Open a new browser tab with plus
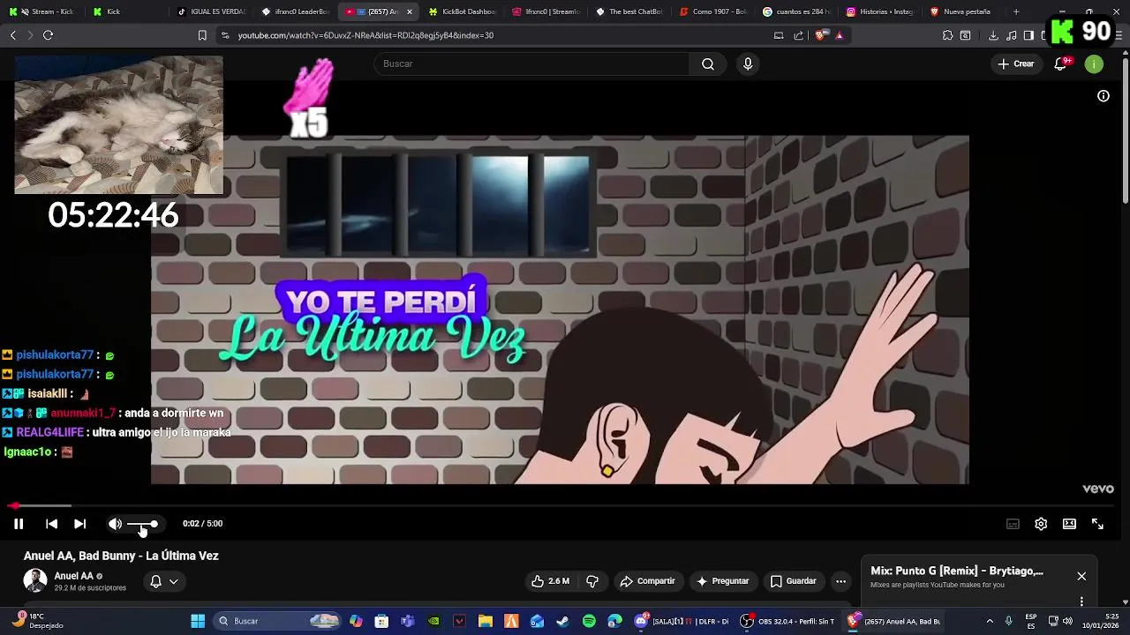 pyautogui.click(x=1016, y=11)
